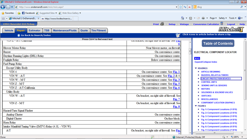Open the Conversion Calculator link
The width and height of the screenshot is (247, 139).
(x=206, y=24)
